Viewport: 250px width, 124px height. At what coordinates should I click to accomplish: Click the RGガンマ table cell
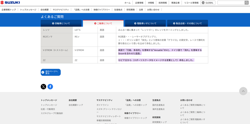tap(57, 40)
